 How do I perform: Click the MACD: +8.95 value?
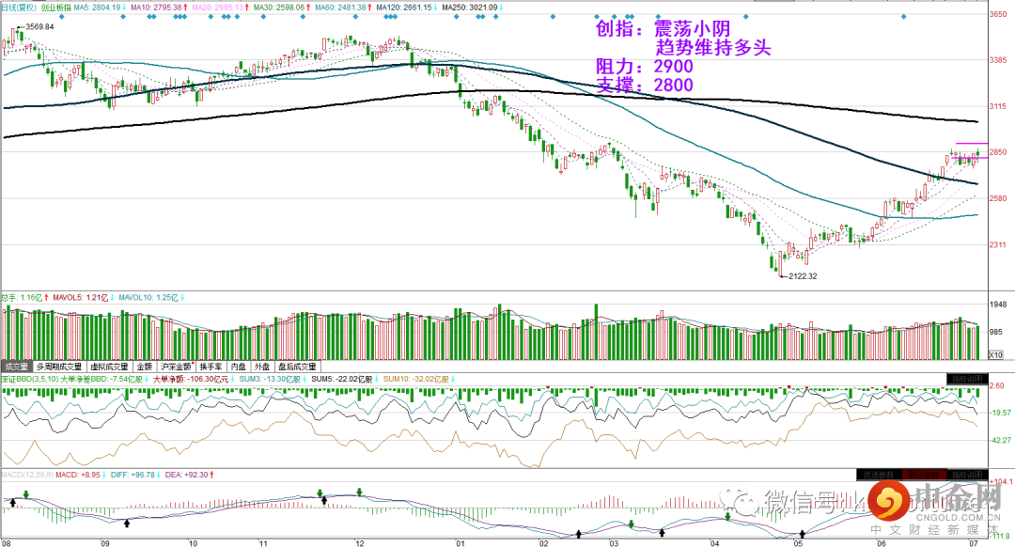(78, 476)
